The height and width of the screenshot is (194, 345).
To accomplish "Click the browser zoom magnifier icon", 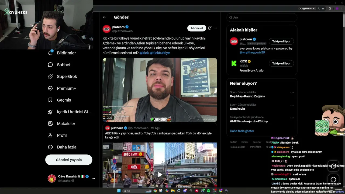I will click(319, 9).
